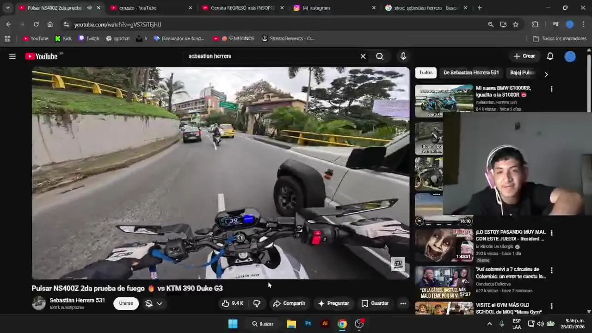Open the browser extensions puzzle icon
This screenshot has width=592, height=333.
click(536, 25)
